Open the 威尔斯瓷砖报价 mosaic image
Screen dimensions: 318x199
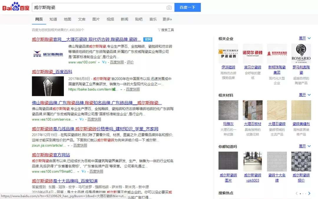[x=301, y=162]
